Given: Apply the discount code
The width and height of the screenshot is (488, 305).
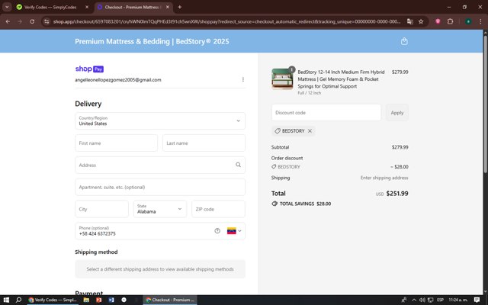Looking at the screenshot, I should click(397, 112).
